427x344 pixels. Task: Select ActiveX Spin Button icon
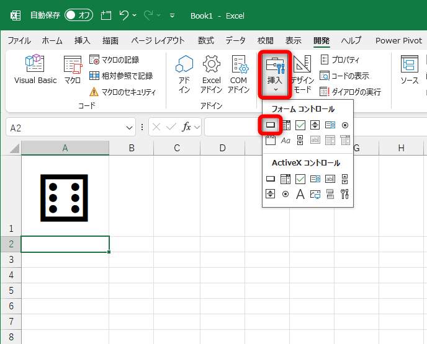(x=271, y=194)
